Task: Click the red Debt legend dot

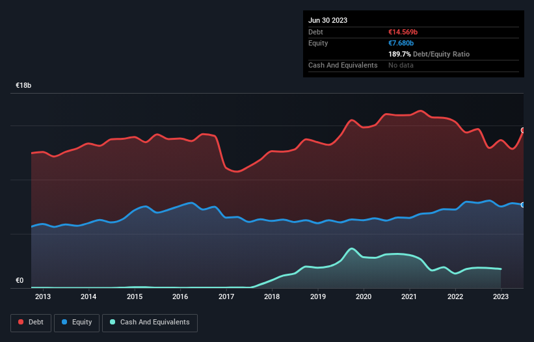Action: 21,322
